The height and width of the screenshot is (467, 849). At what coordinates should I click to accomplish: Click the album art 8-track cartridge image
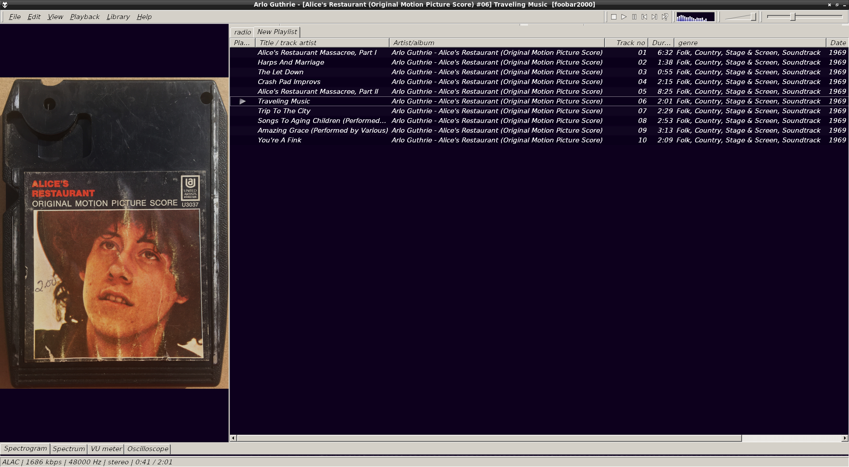tap(115, 233)
